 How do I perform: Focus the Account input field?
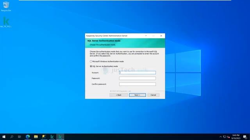137,73
